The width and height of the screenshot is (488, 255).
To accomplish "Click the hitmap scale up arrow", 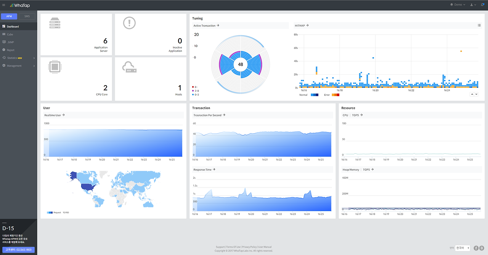I will click(472, 94).
